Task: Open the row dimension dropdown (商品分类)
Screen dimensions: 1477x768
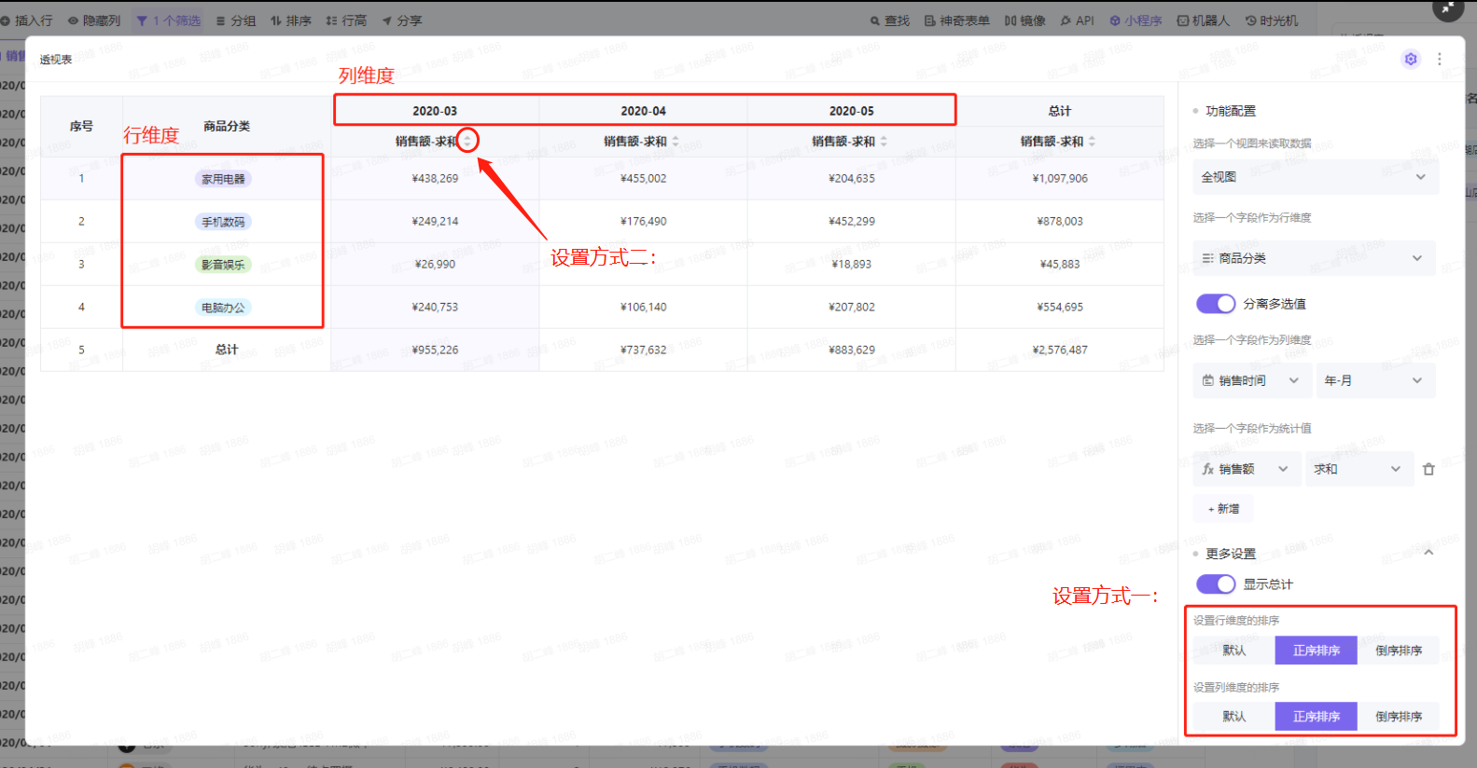Action: tap(1314, 258)
